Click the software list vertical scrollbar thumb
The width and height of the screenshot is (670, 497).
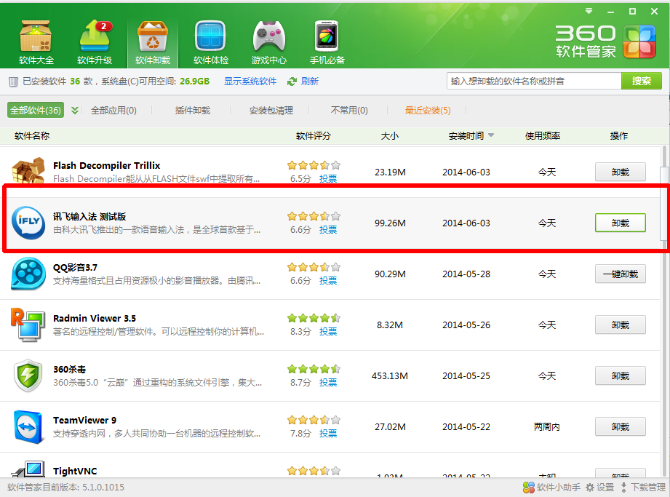click(664, 204)
